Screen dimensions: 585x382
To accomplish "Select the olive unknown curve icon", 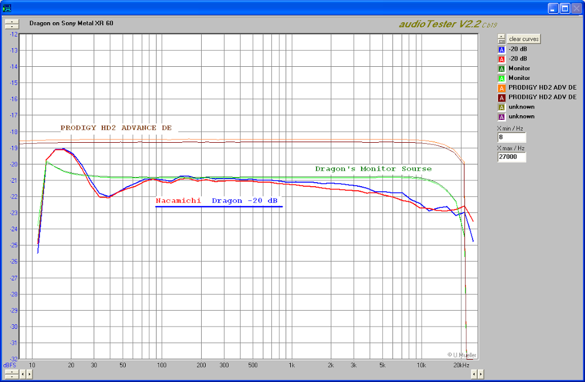I will (502, 108).
